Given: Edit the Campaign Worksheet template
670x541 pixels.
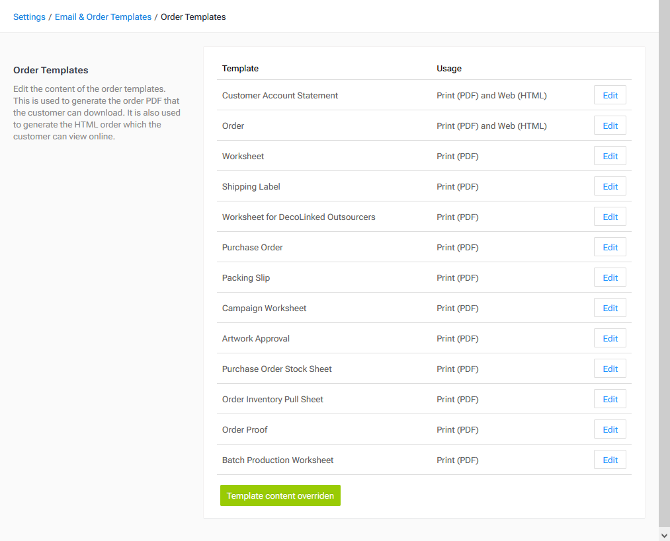Looking at the screenshot, I should [x=609, y=307].
